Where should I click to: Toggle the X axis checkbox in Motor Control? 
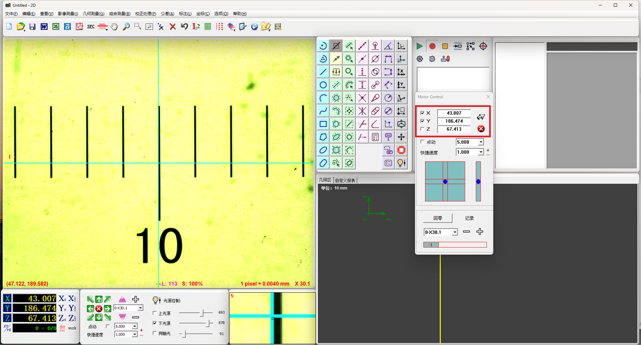click(422, 113)
